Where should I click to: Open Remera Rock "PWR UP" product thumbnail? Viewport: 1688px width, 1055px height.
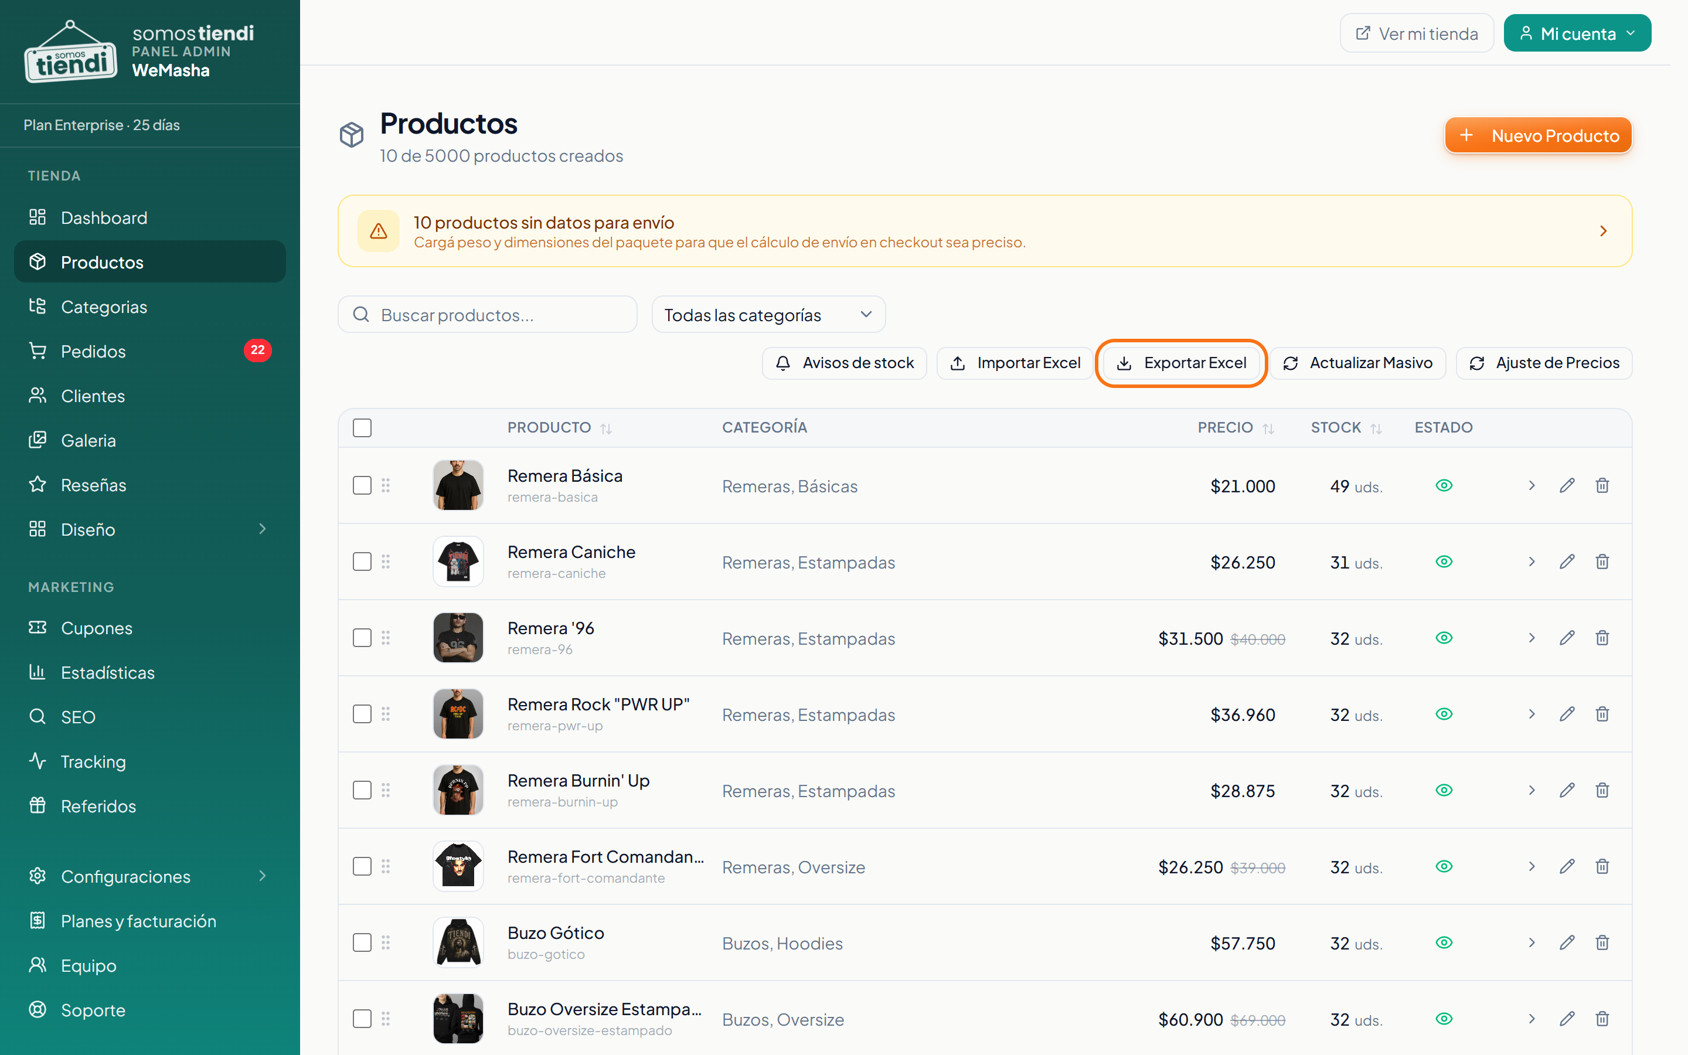coord(458,714)
